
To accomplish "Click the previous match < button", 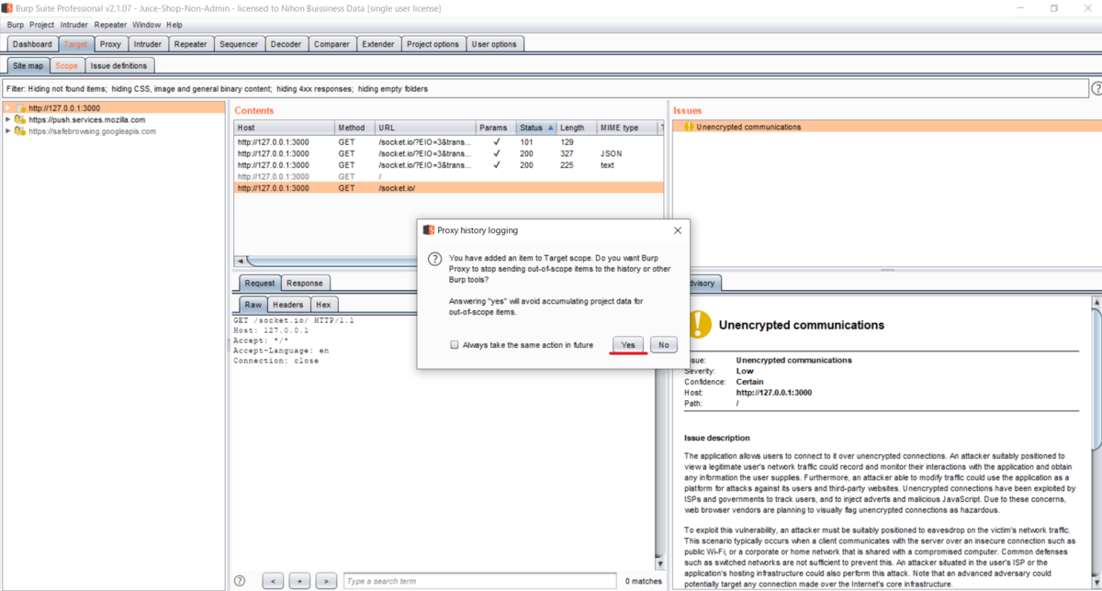I will (x=273, y=581).
